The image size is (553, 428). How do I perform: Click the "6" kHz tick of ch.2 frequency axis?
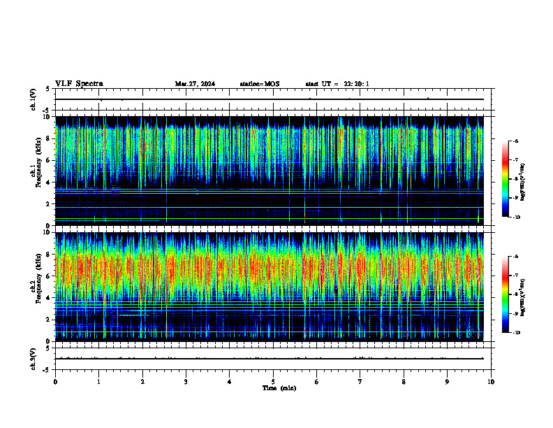coord(49,276)
